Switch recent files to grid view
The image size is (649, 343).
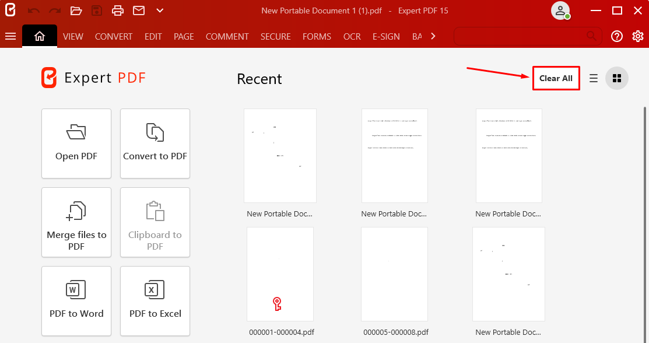coord(617,78)
